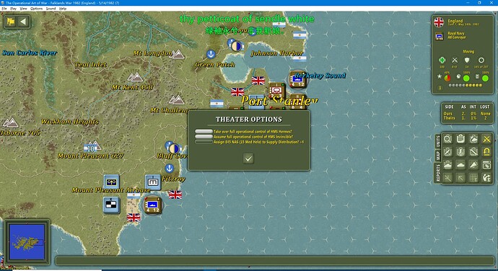Click the magnifying glass report icon
The image size is (498, 271).
(x=447, y=139)
